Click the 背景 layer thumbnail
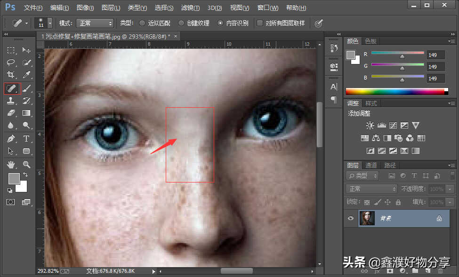 pos(367,218)
